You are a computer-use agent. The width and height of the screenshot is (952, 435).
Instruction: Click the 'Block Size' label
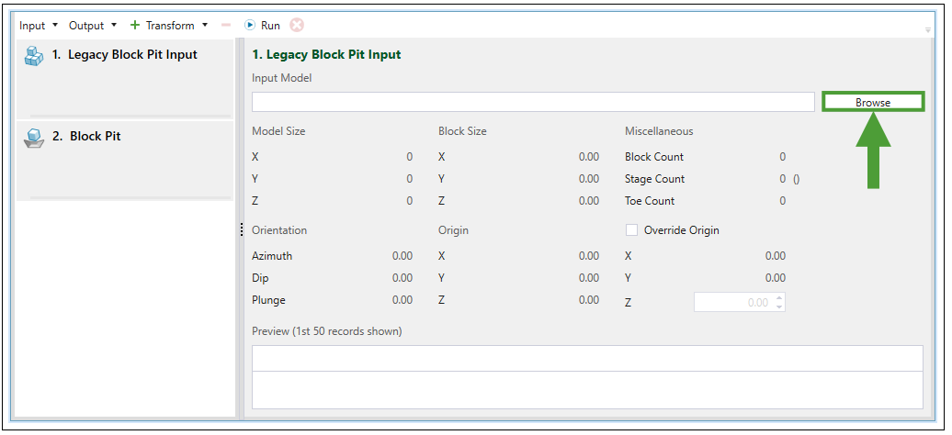coord(462,131)
